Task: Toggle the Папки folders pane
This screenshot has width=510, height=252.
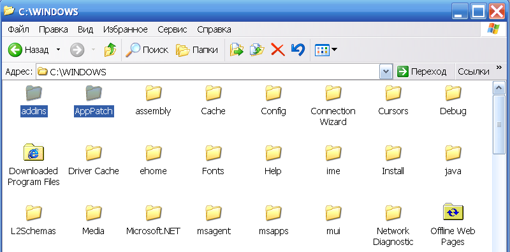Action: 197,50
